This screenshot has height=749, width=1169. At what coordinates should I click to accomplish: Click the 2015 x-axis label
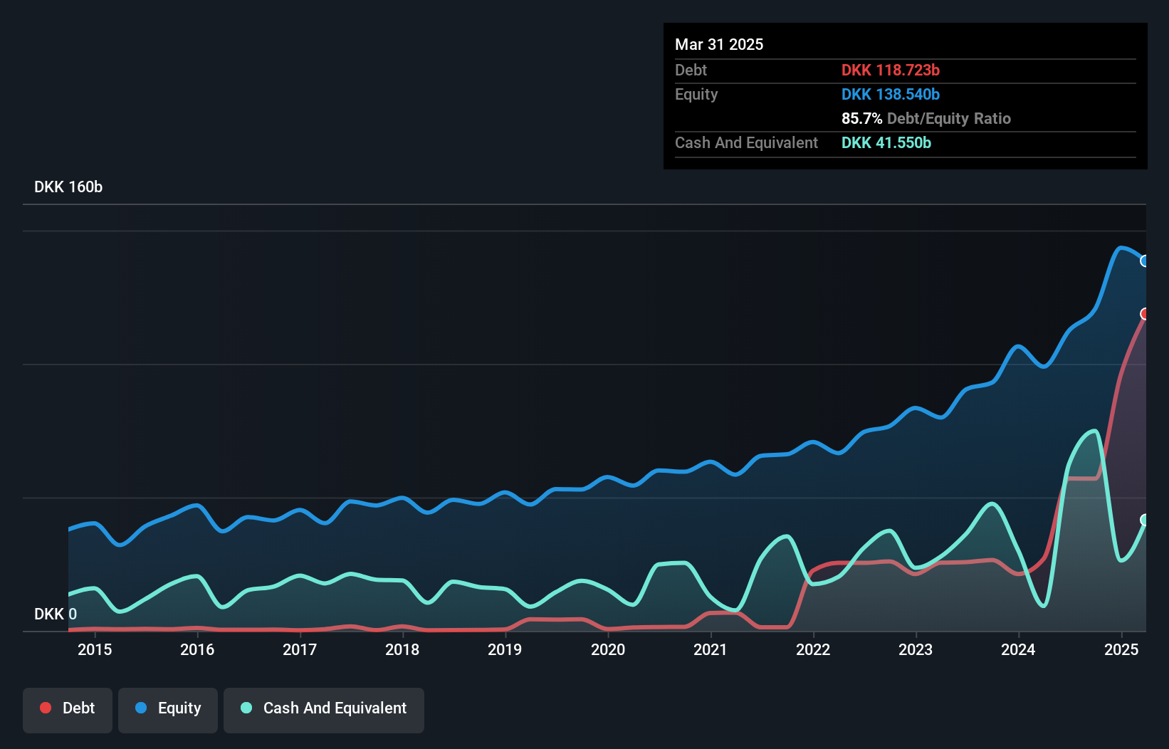pos(95,649)
